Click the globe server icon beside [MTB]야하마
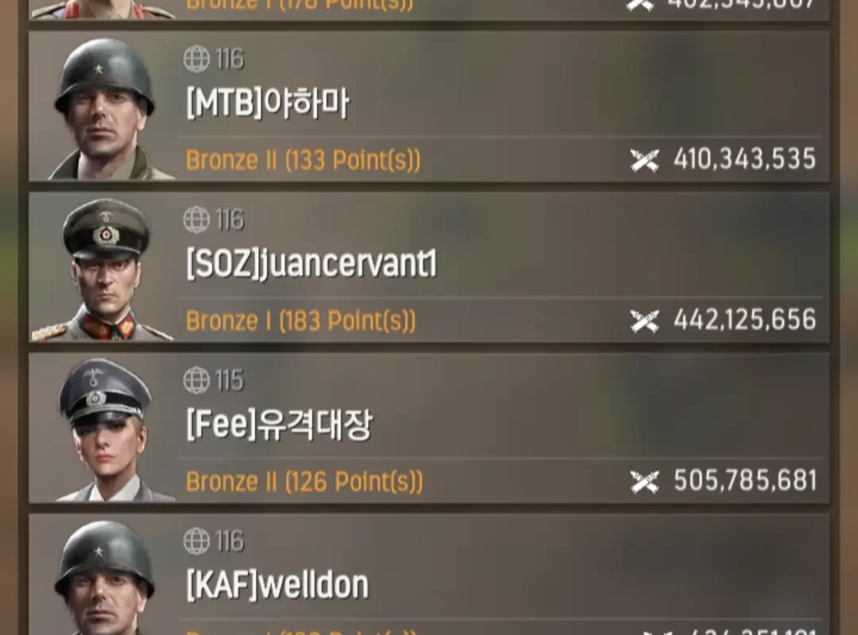The height and width of the screenshot is (635, 858). click(x=196, y=59)
